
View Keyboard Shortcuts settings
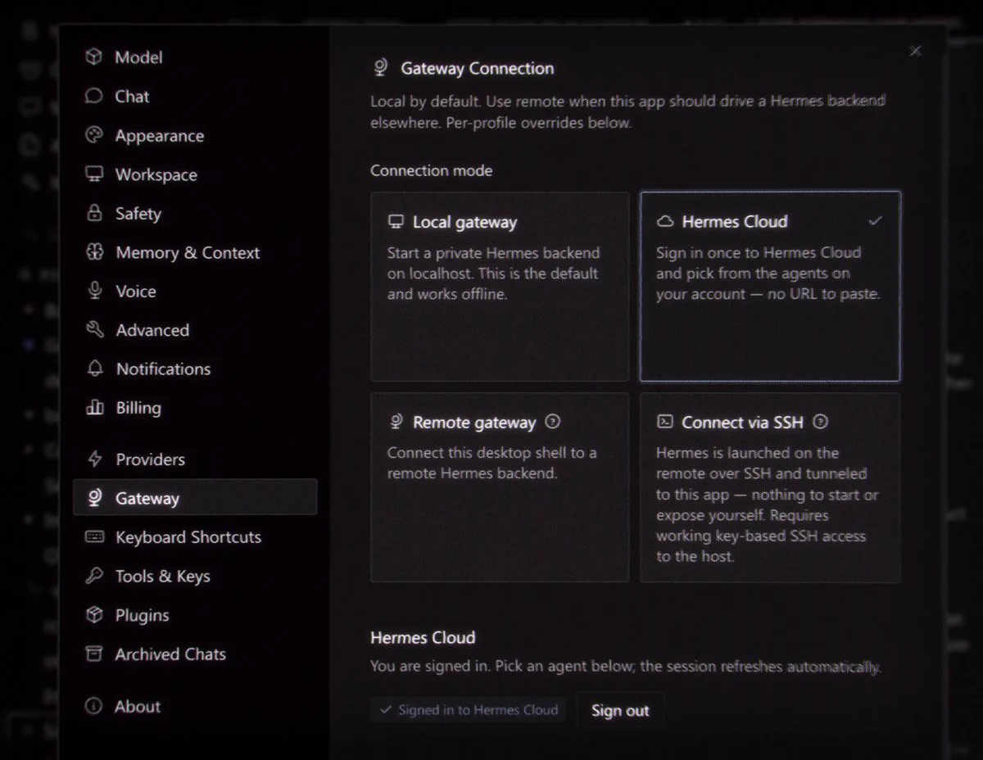(195, 537)
